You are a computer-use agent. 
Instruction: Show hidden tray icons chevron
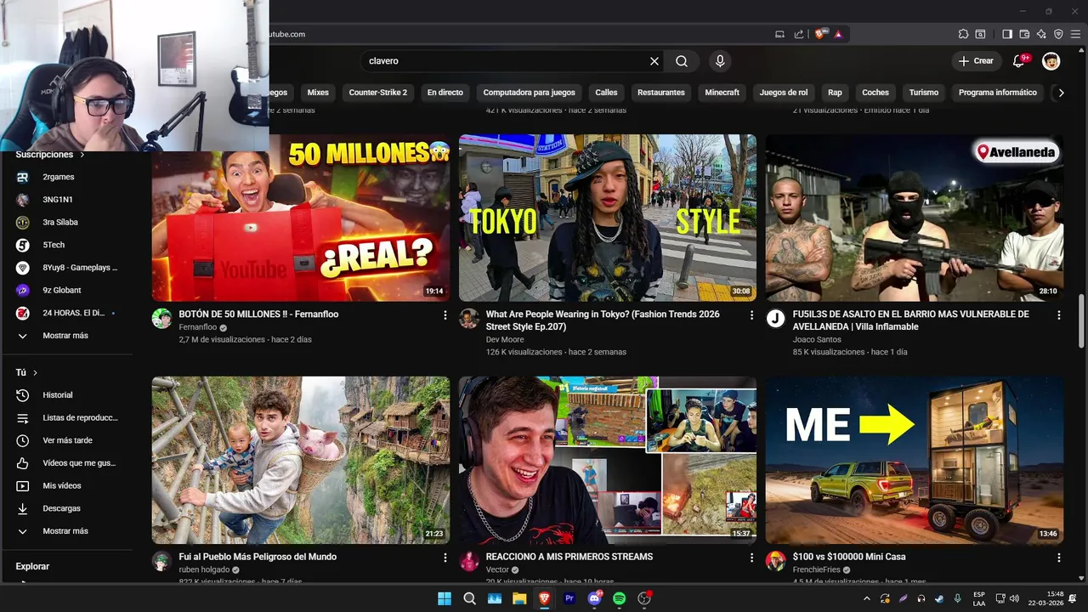coord(865,598)
